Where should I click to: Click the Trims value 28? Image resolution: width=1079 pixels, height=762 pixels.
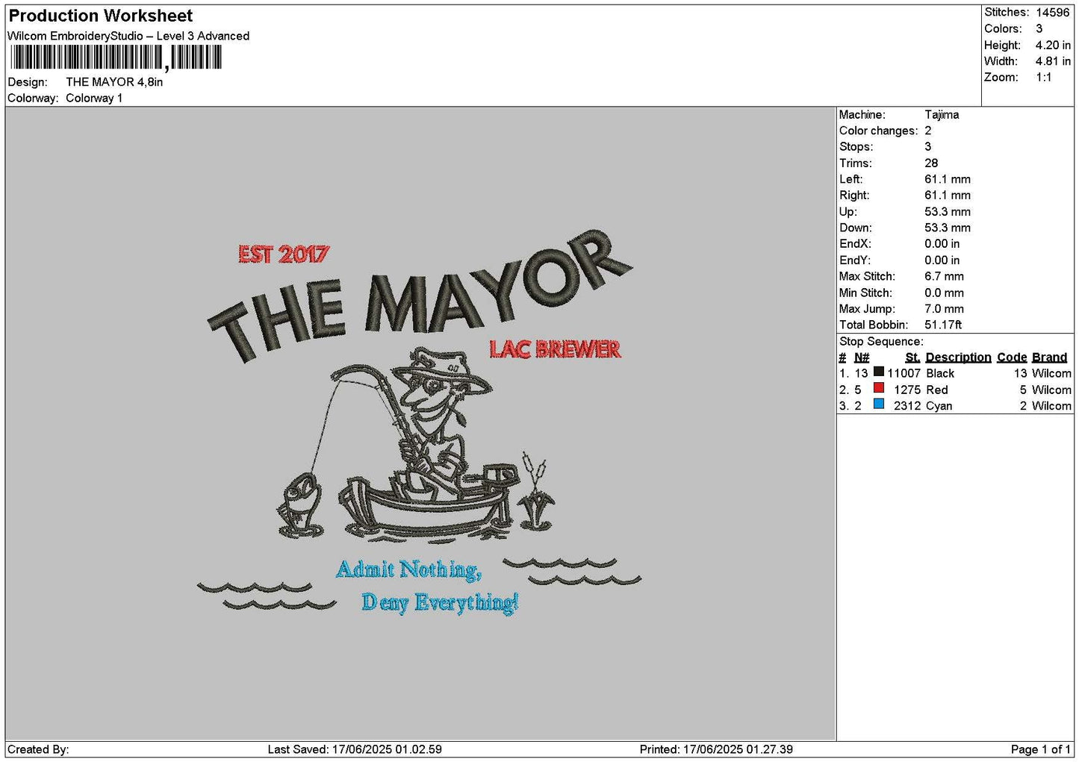pos(931,163)
